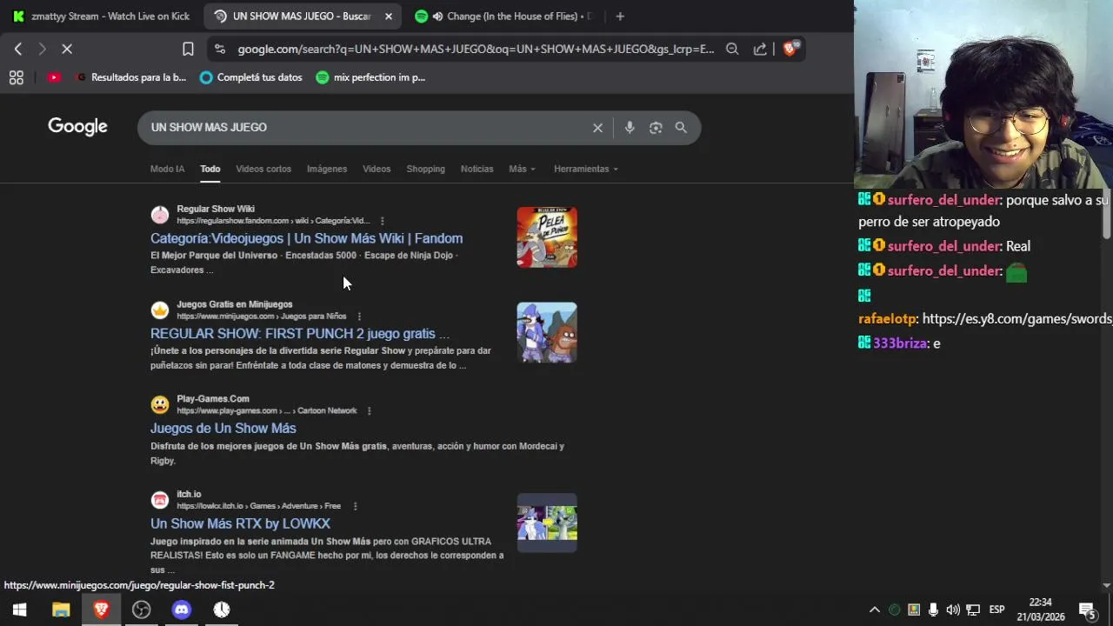
Task: Open Categoría:Videojuegos Un Show Más Wiki link
Action: coord(306,238)
